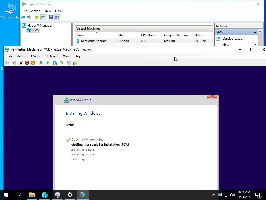Click the New Virtual Machine row icon

pyautogui.click(x=78, y=41)
